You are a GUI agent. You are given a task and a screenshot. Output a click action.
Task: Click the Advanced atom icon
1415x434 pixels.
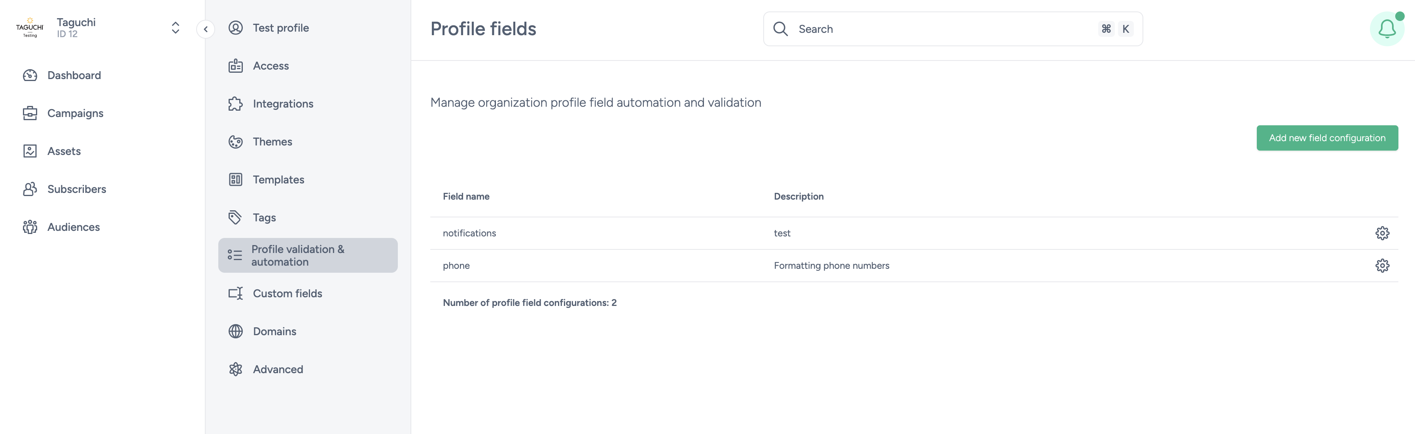click(x=236, y=369)
